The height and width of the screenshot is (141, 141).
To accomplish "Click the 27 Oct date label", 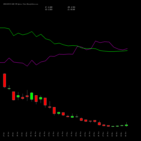I will [x=4, y=134].
